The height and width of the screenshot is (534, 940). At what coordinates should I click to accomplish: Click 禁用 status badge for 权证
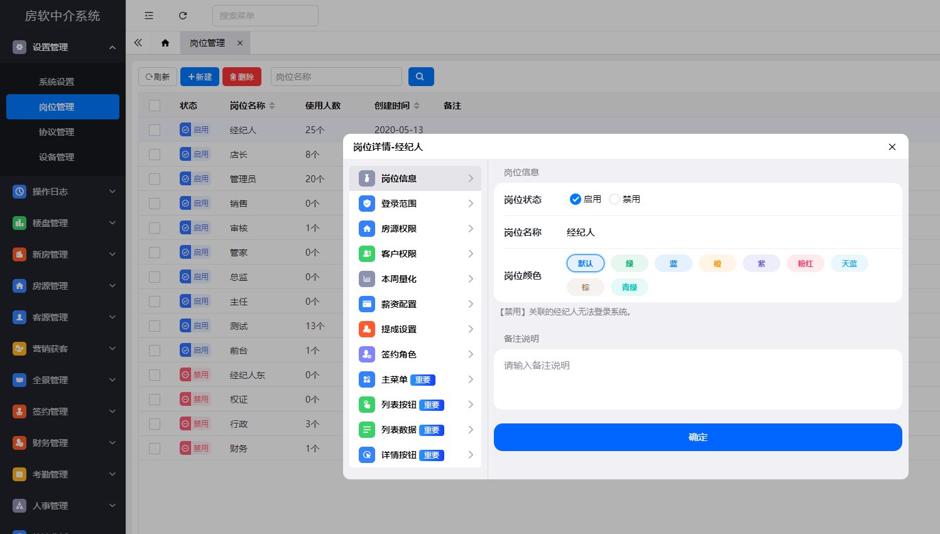[x=195, y=400]
